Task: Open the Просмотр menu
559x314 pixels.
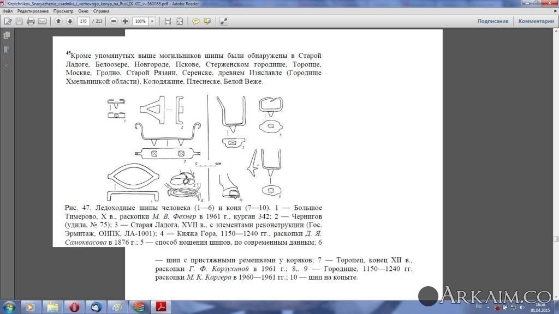Action: [63, 11]
